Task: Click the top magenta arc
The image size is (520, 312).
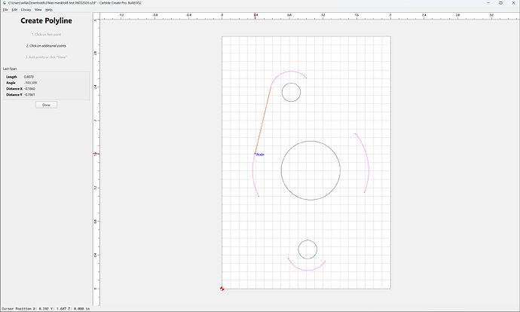Action: (x=291, y=71)
